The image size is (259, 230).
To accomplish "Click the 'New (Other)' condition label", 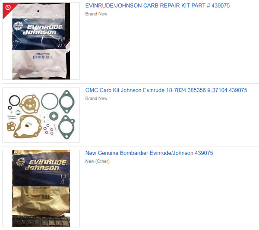I will point(98,161).
